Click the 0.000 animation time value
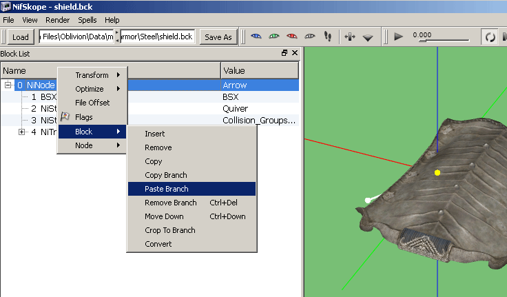 pos(422,35)
